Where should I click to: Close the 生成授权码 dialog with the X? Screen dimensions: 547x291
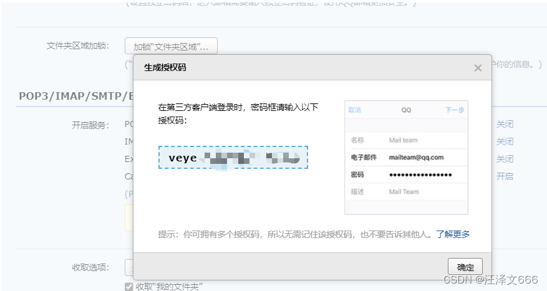tap(478, 68)
